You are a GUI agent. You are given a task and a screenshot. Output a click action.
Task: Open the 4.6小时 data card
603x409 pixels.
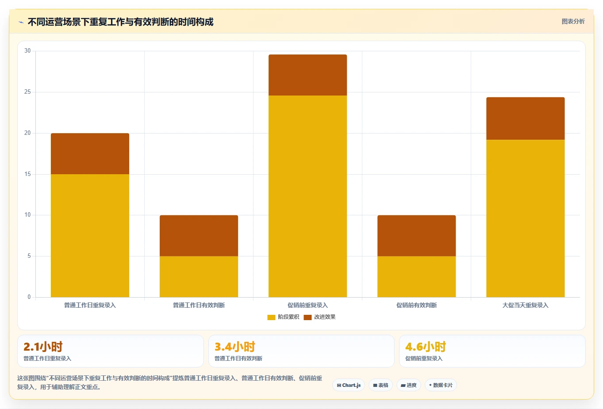492,351
